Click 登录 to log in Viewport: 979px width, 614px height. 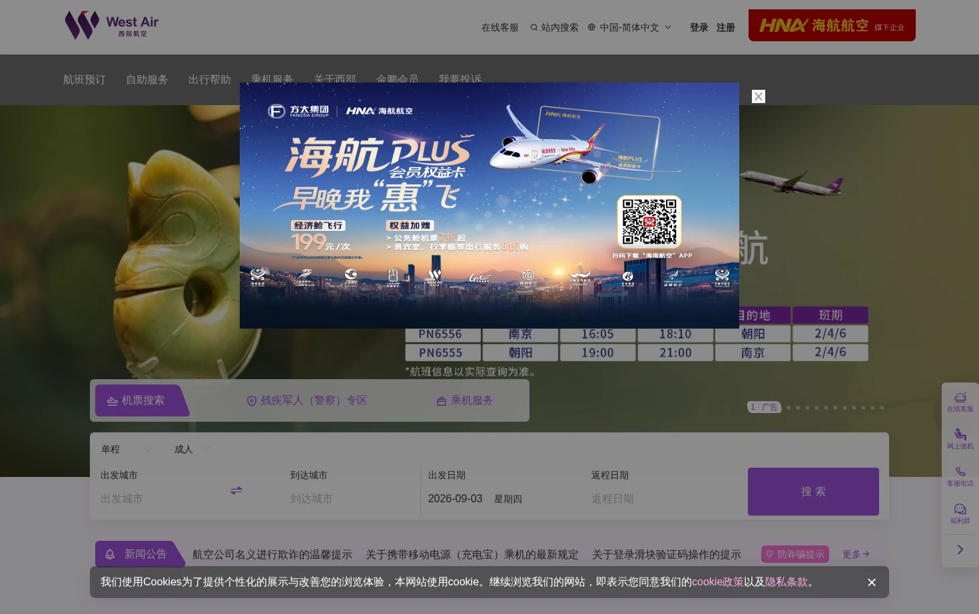pos(699,27)
